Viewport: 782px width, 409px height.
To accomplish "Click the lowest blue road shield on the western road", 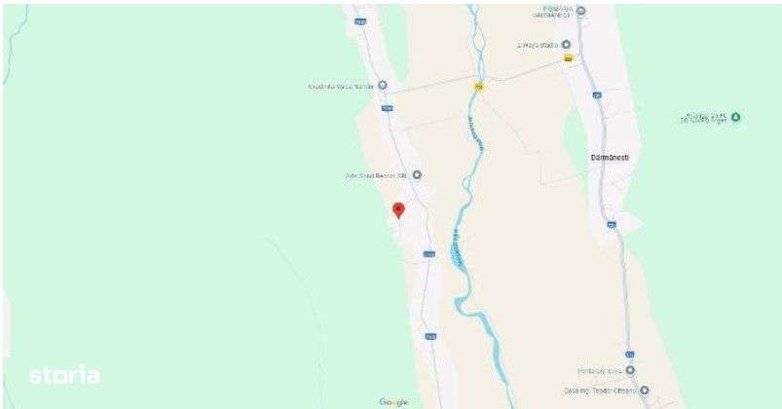I will [430, 337].
